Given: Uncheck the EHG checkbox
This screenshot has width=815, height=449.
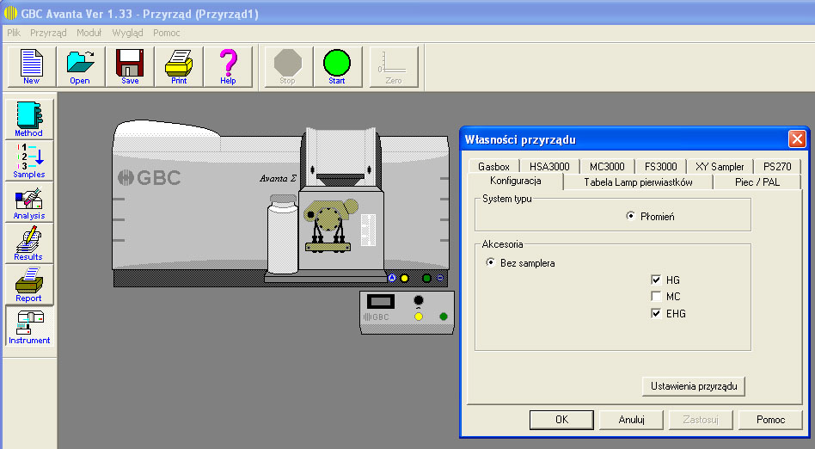Looking at the screenshot, I should point(656,313).
